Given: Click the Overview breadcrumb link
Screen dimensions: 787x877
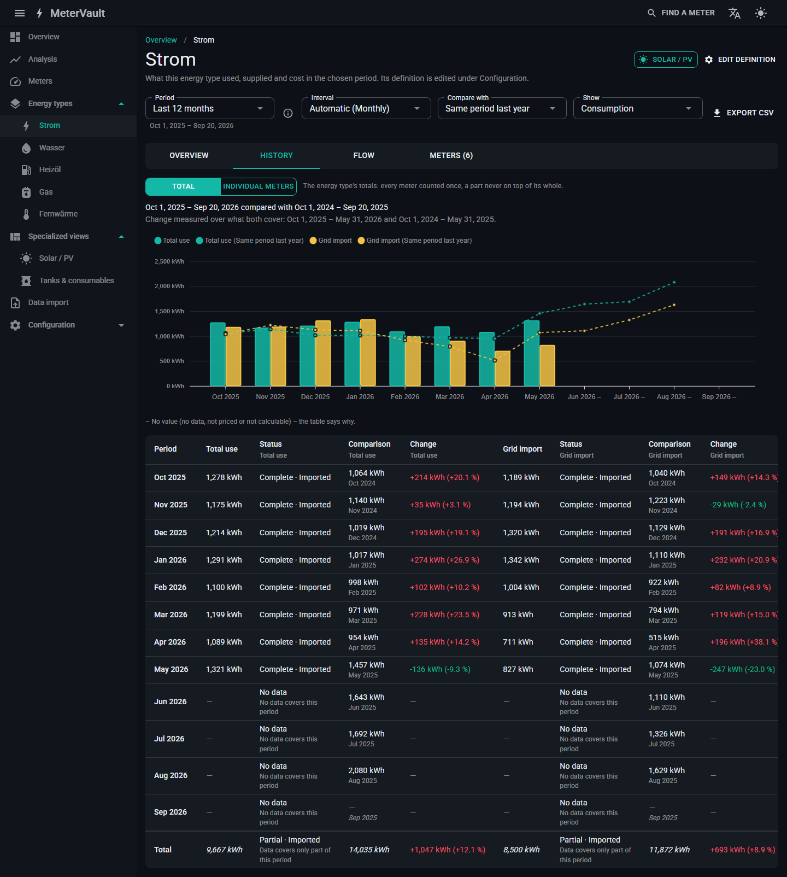Looking at the screenshot, I should click(x=161, y=40).
